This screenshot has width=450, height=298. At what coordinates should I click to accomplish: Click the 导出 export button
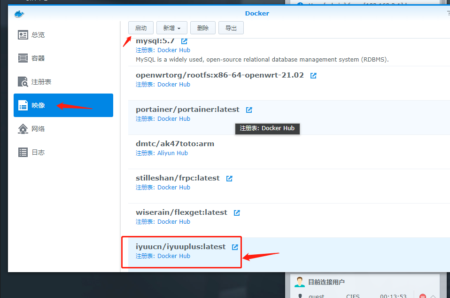(231, 28)
